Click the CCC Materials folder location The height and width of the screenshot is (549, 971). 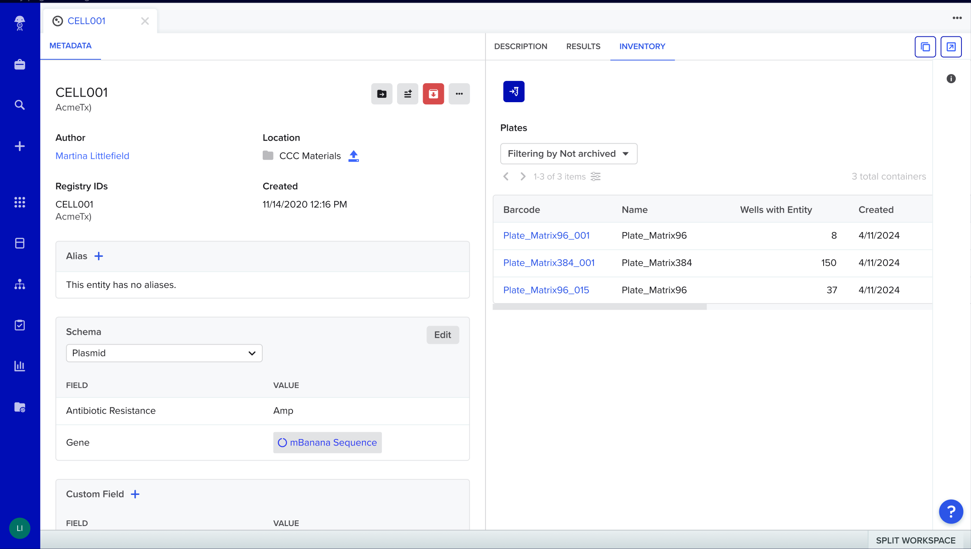[x=302, y=156]
